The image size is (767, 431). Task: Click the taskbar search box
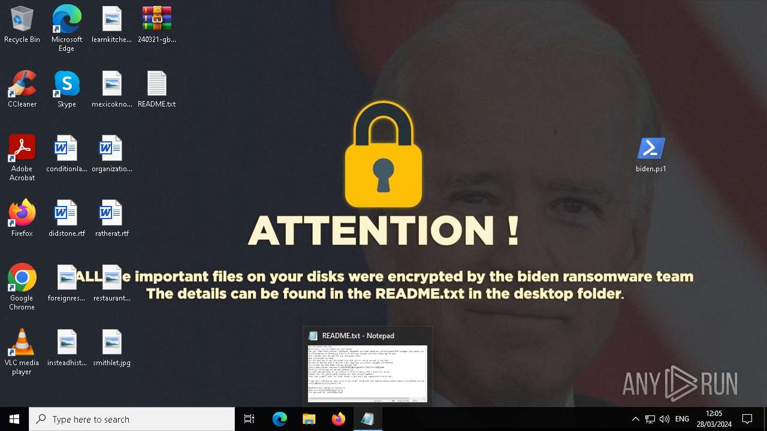click(132, 419)
